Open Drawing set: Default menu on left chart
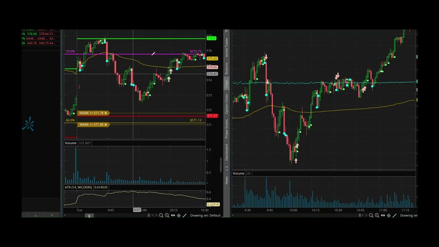The image size is (439, 247). point(205,215)
